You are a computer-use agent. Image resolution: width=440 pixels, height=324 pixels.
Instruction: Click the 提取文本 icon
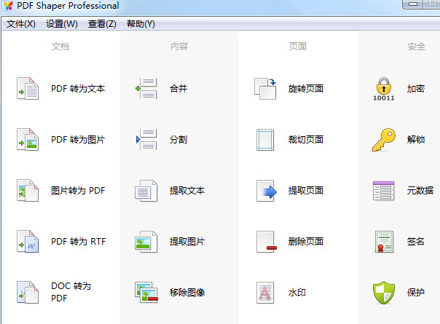[146, 191]
